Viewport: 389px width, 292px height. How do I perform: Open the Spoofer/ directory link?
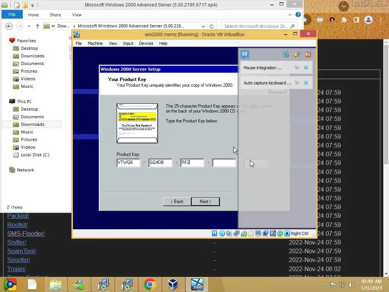tap(19, 260)
